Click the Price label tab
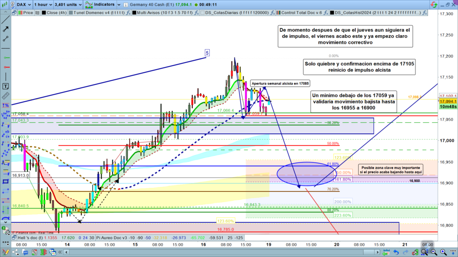The width and height of the screenshot is (458, 257). 27,13
